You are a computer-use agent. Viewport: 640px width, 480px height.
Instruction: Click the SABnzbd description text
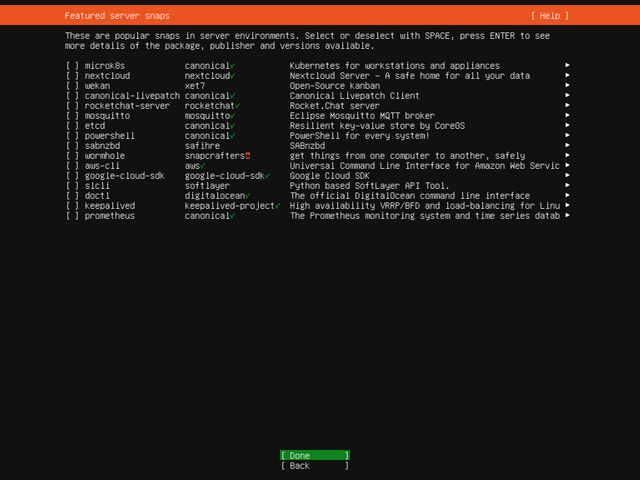[x=307, y=146]
